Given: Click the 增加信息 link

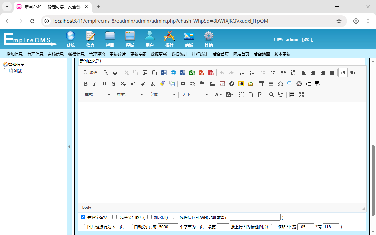Looking at the screenshot, I should 15,54.
